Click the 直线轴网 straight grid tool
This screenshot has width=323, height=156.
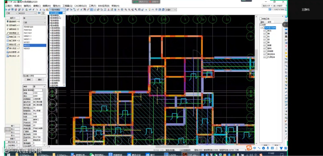coord(13,21)
